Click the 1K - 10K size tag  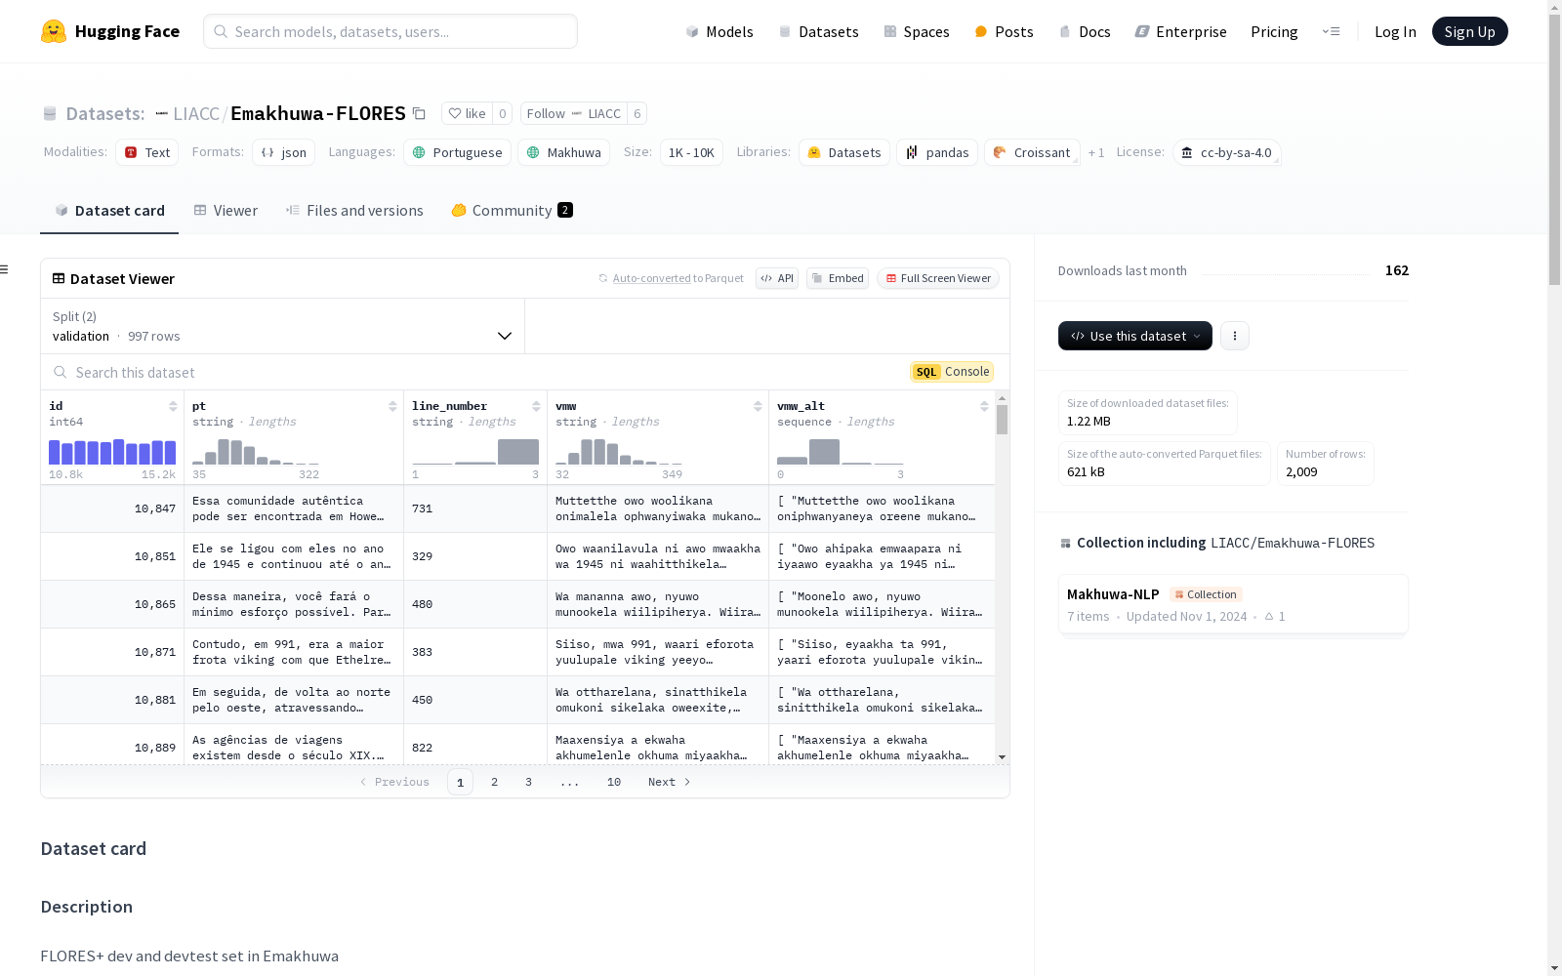click(x=691, y=152)
